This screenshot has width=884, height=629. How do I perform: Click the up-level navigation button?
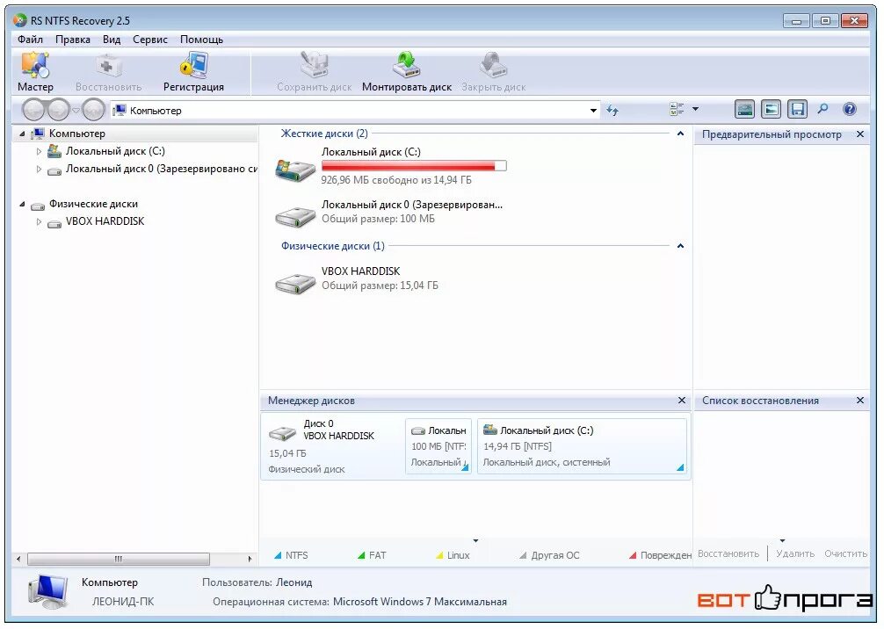point(94,109)
